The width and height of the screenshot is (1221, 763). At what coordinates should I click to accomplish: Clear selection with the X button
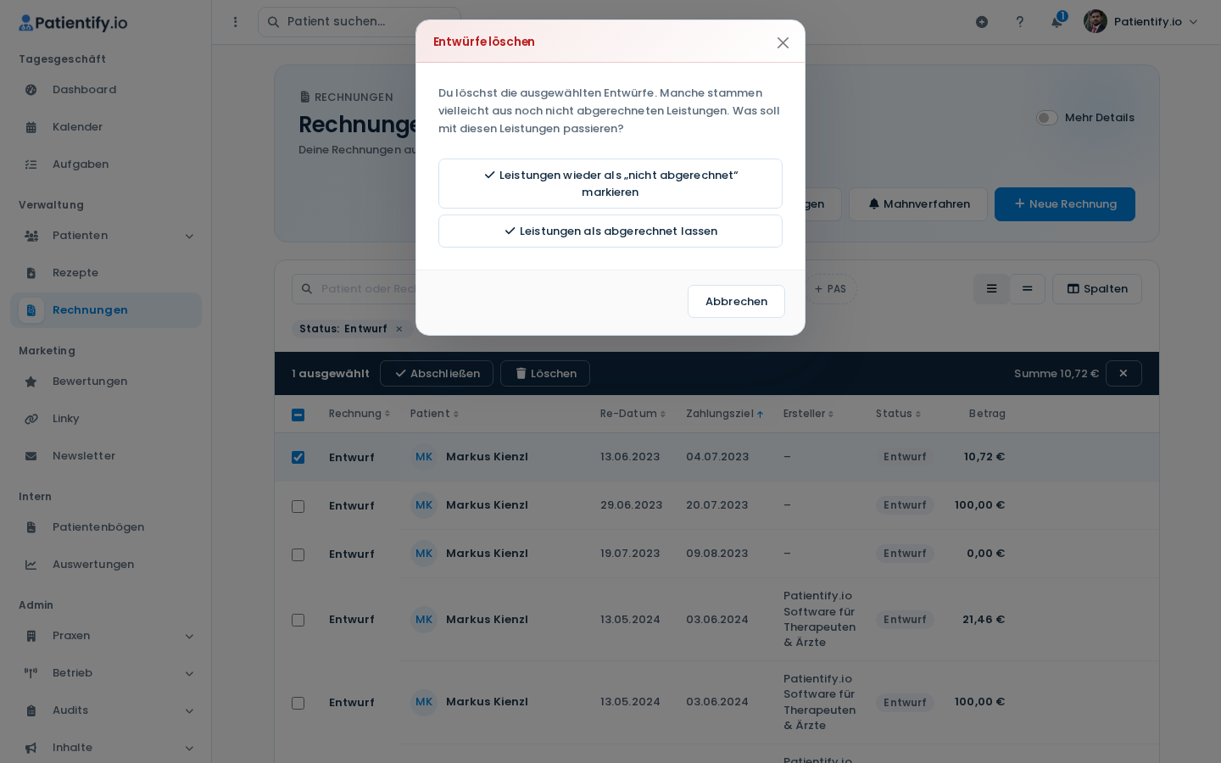(1123, 374)
